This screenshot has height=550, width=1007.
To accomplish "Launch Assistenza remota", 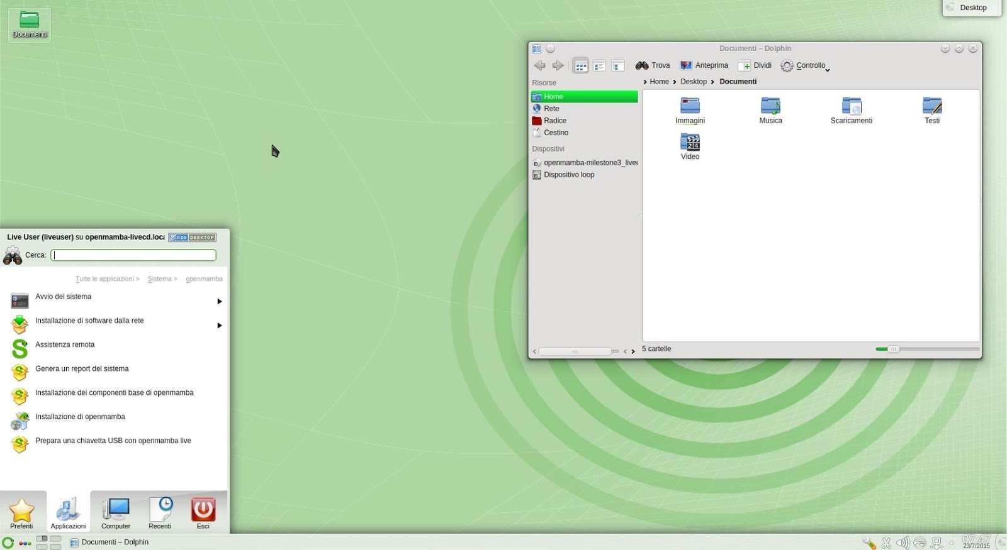I will point(65,345).
